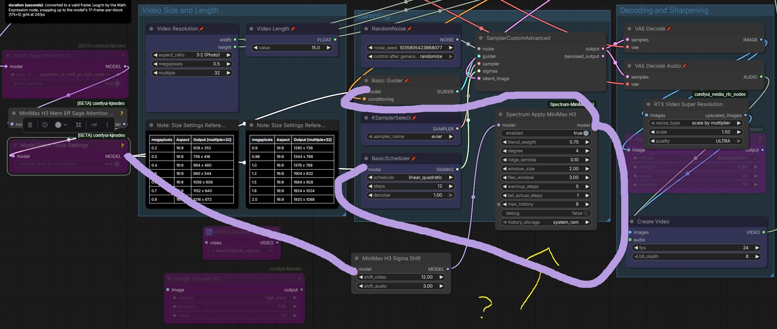
Task: Unpin the VAE Decode node
Action: [669, 29]
